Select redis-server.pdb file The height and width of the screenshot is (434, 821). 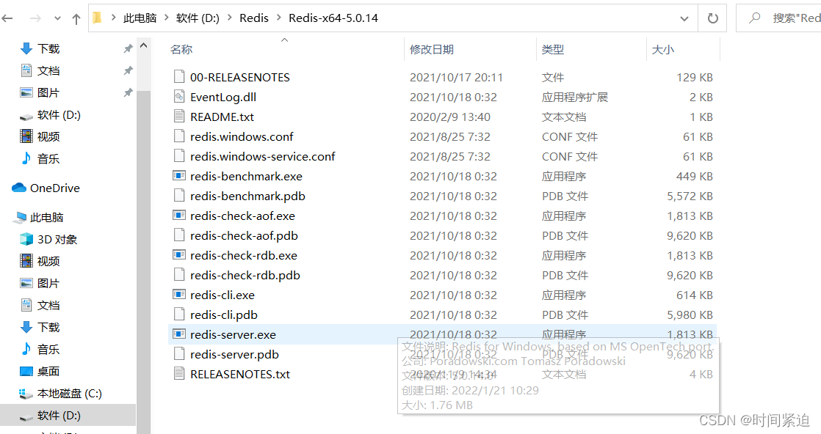pyautogui.click(x=234, y=355)
